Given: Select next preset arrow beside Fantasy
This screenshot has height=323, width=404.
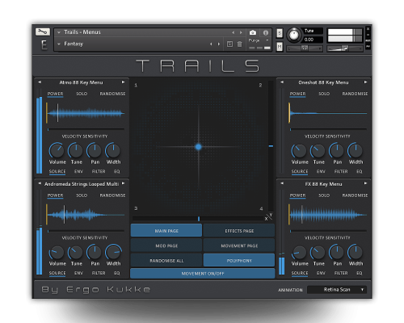Looking at the screenshot, I should coord(219,44).
